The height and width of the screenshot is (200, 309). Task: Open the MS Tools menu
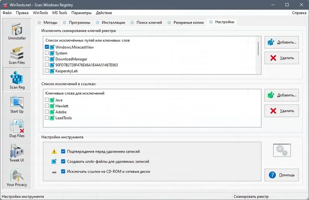[x=60, y=13]
